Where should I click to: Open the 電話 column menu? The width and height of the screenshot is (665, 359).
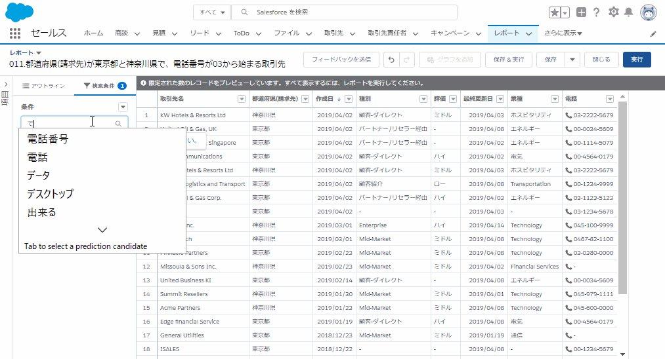click(x=609, y=99)
